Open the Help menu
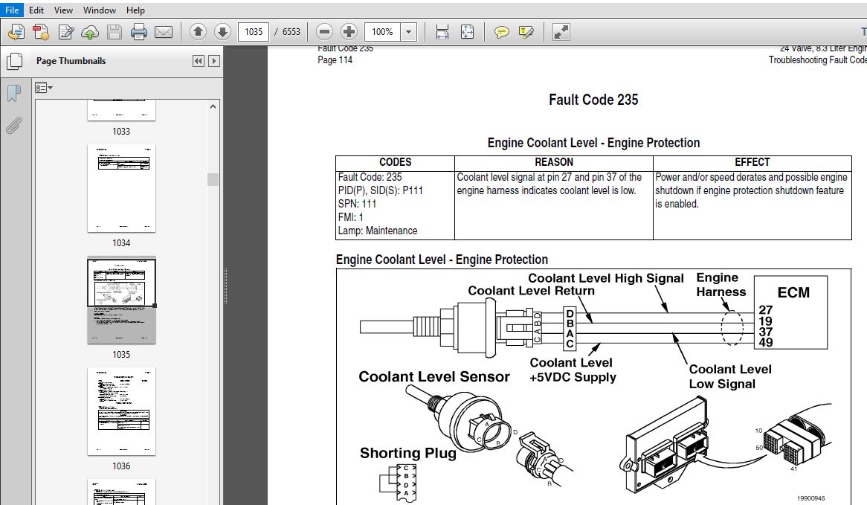This screenshot has width=867, height=505. (x=135, y=10)
